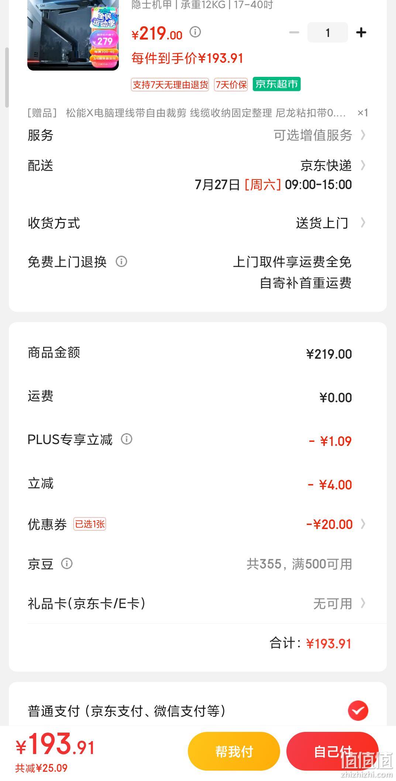Decrease quantity with the minus icon
Viewport: 396px width, 781px height.
[x=294, y=33]
